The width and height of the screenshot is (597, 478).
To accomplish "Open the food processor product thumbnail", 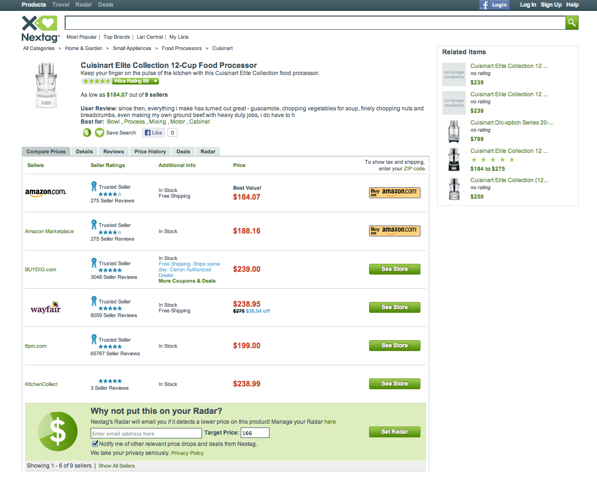I will (x=46, y=86).
